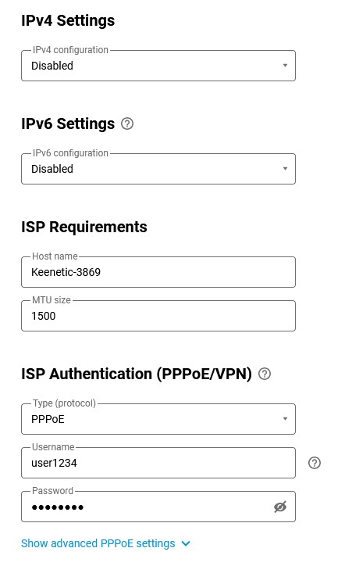Click the ISP Requirements heading
This screenshot has height=566, width=352.
click(84, 227)
